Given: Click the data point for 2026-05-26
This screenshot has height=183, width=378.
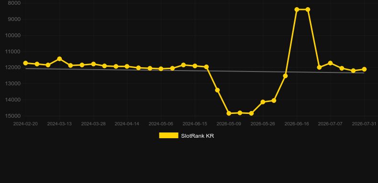Looking at the screenshot, I should [x=263, y=102].
